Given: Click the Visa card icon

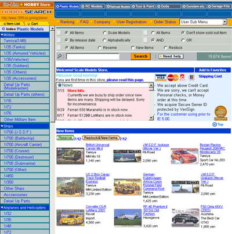Looking at the screenshot, I should click(x=161, y=78).
